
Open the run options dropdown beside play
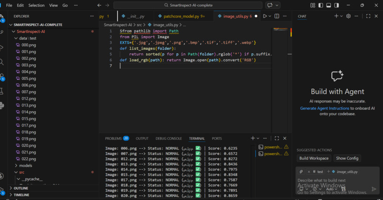click(270, 16)
